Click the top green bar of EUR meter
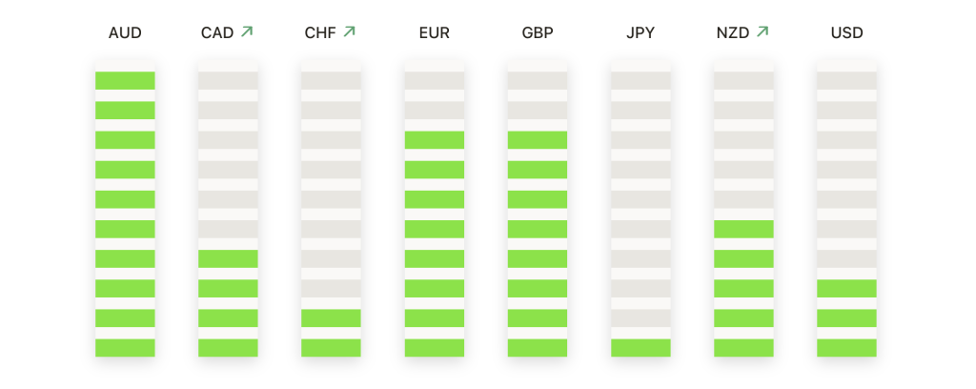The image size is (976, 389). coord(435,140)
